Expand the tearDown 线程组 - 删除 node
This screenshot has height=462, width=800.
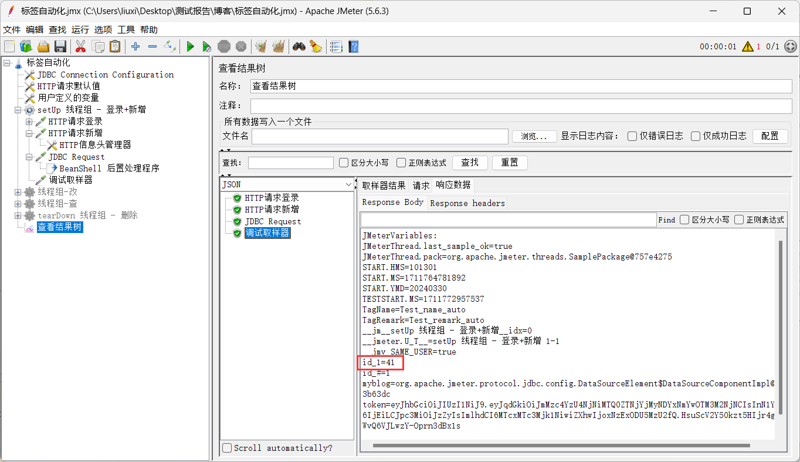point(18,215)
